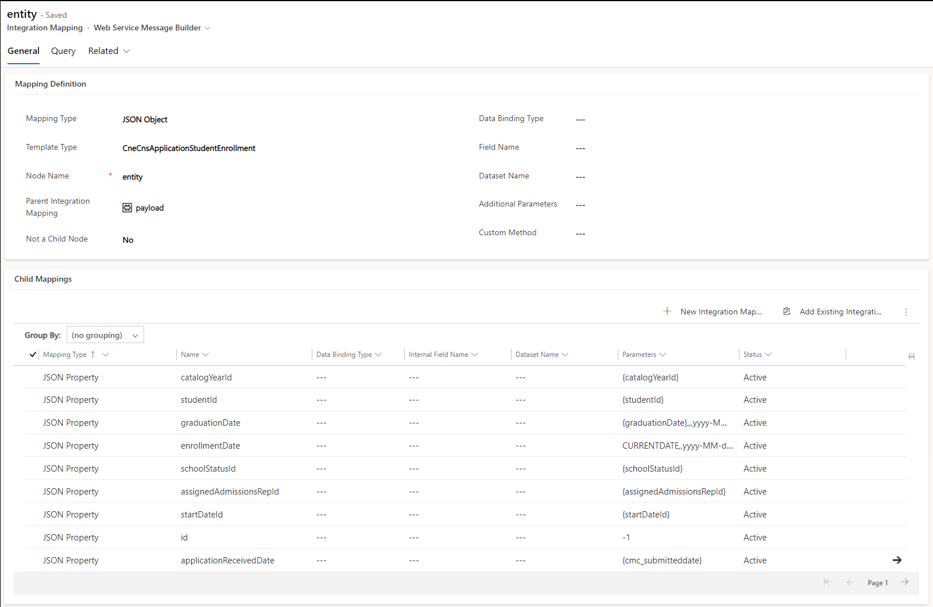Open the Status column filter chevron
933x607 pixels.
(x=769, y=355)
